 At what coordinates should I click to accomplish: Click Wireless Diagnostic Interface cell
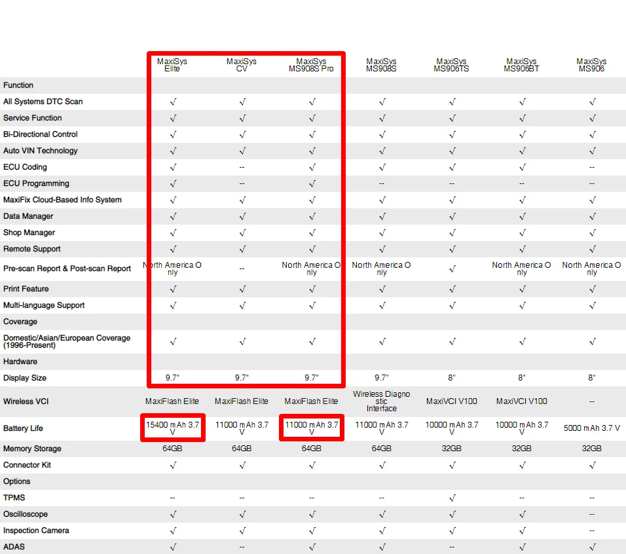click(381, 401)
